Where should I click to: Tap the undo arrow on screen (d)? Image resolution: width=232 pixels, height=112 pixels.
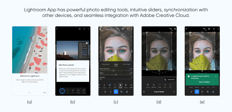(171, 29)
